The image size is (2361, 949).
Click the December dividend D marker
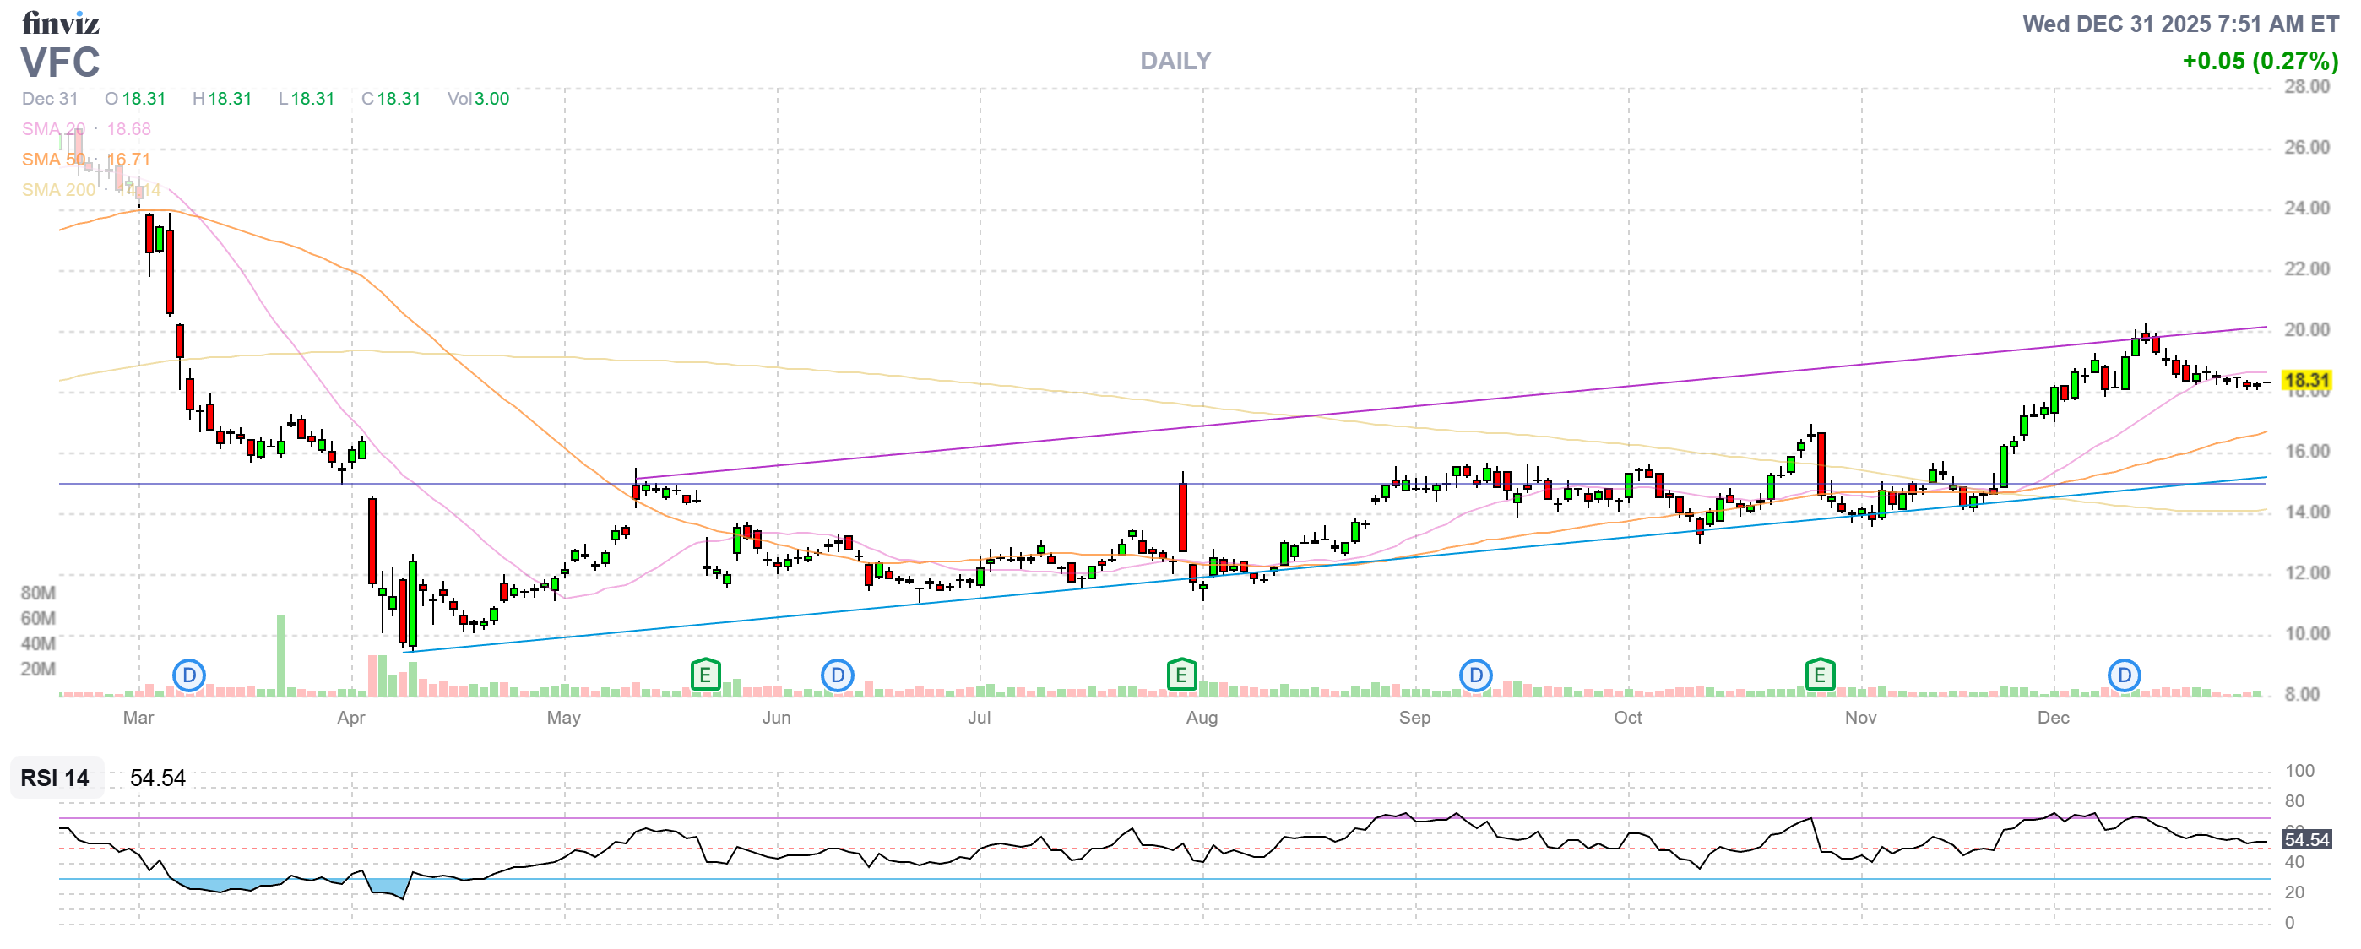click(2124, 676)
